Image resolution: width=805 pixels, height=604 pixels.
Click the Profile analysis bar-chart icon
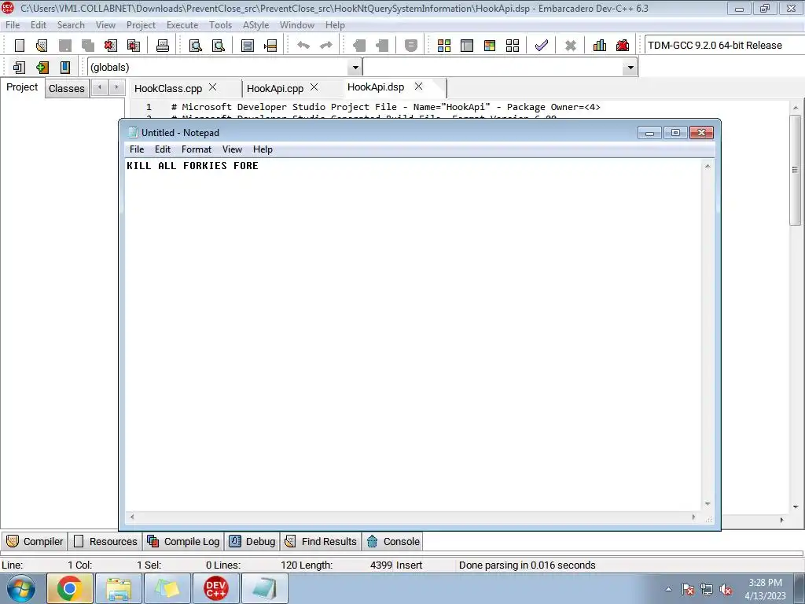click(x=600, y=46)
